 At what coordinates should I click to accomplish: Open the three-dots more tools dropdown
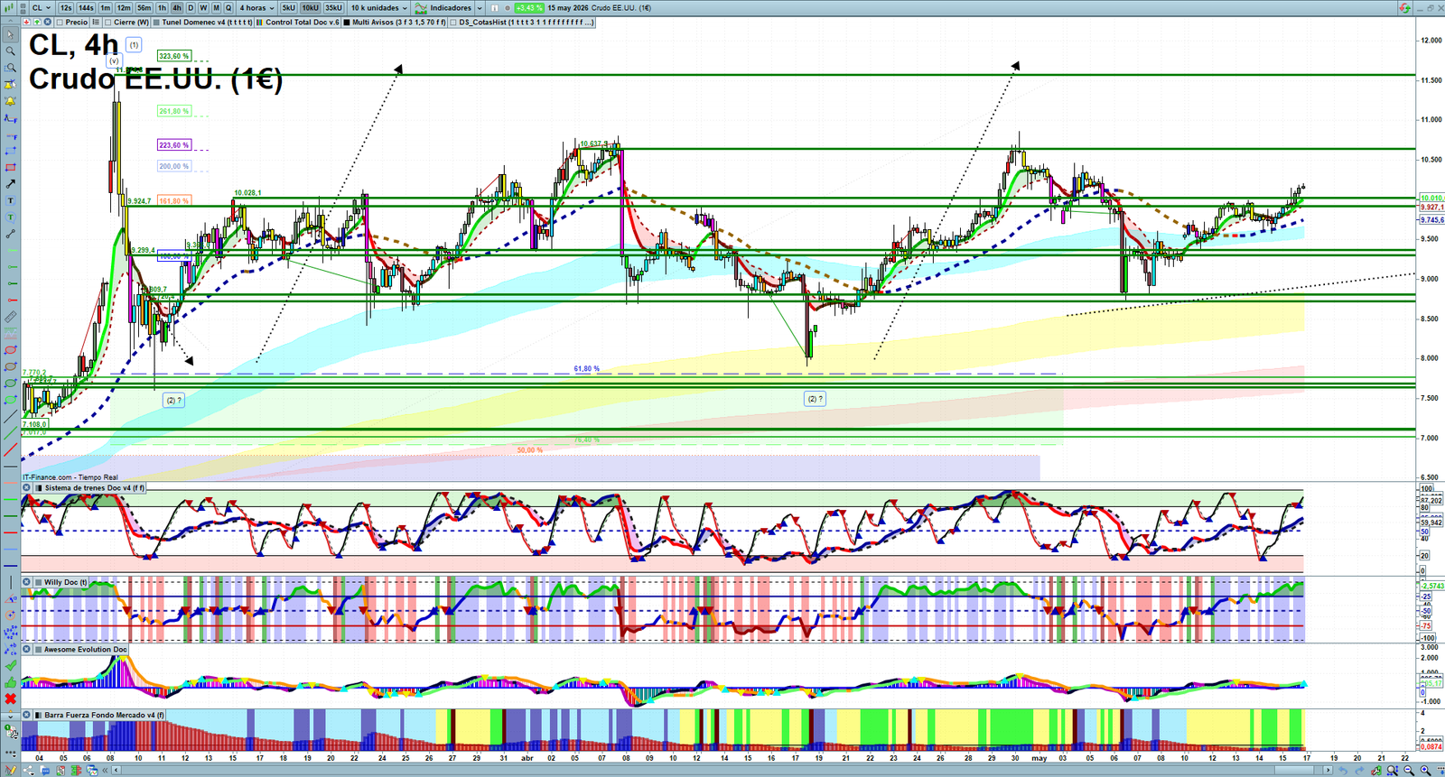[x=11, y=753]
